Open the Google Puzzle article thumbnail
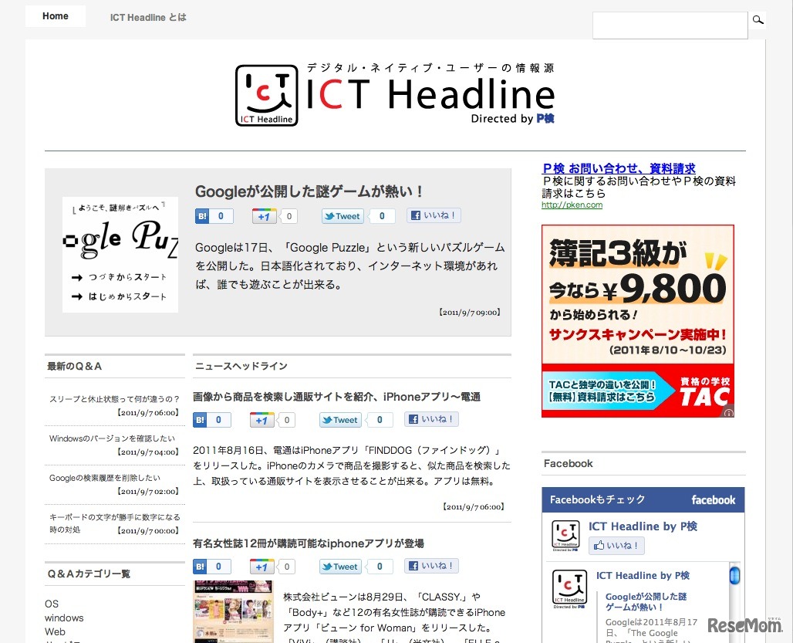 [120, 255]
